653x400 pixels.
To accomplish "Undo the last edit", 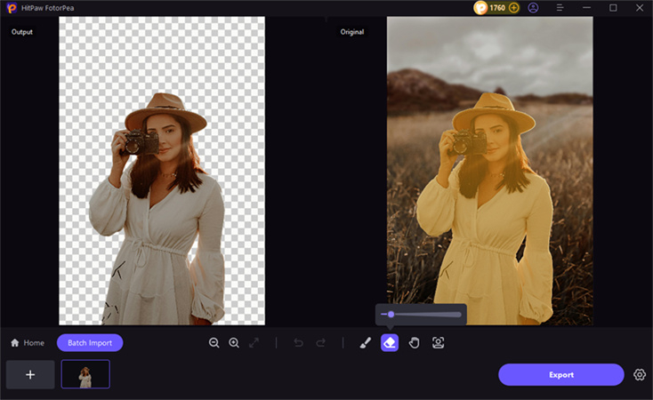I will pos(299,343).
